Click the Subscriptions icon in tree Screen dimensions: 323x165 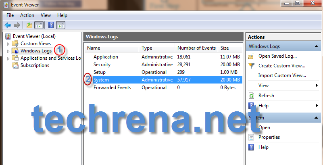[15, 65]
